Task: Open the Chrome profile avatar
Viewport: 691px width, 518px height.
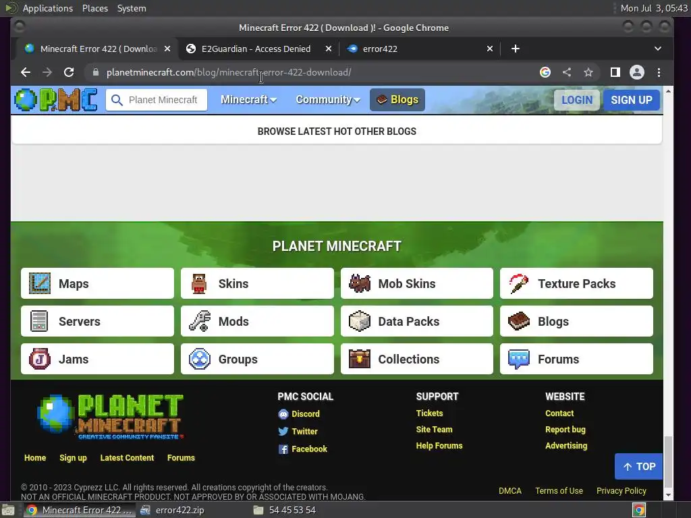Action: 637,72
